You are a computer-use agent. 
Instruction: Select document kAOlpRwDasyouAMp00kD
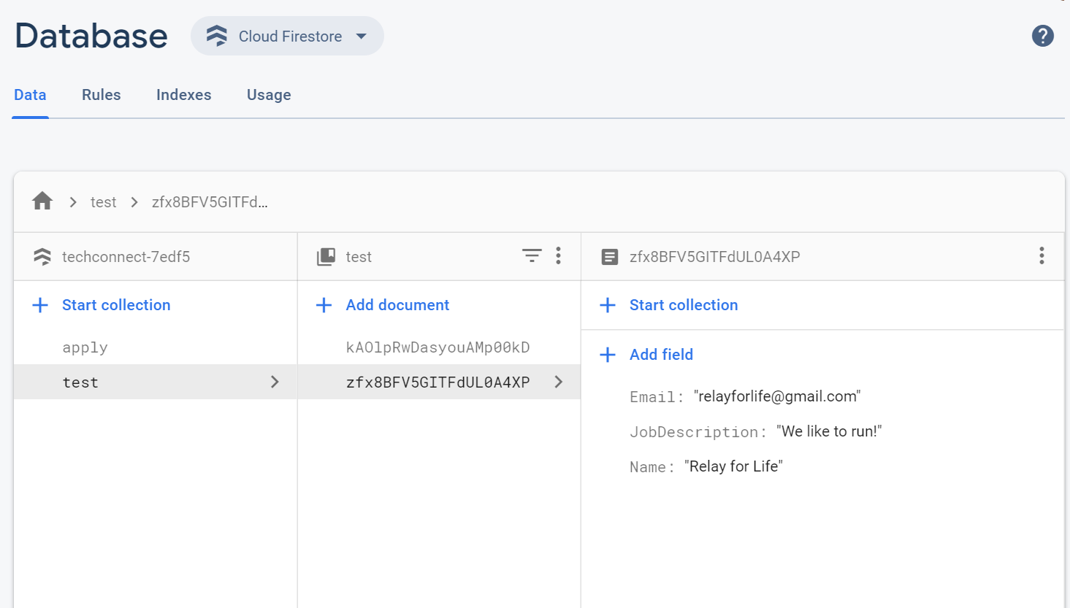[x=437, y=347]
